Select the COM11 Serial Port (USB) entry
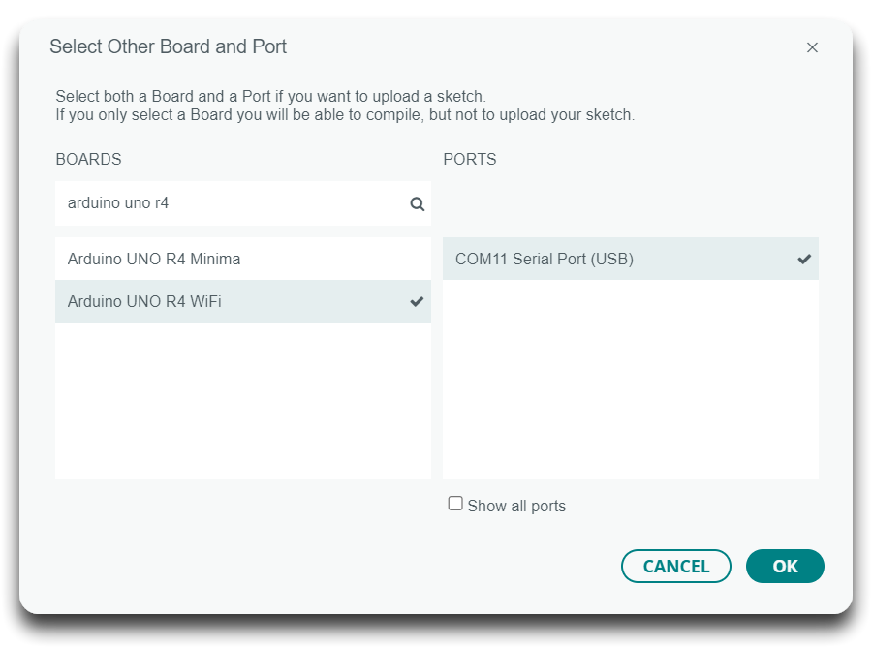872x648 pixels. point(631,259)
